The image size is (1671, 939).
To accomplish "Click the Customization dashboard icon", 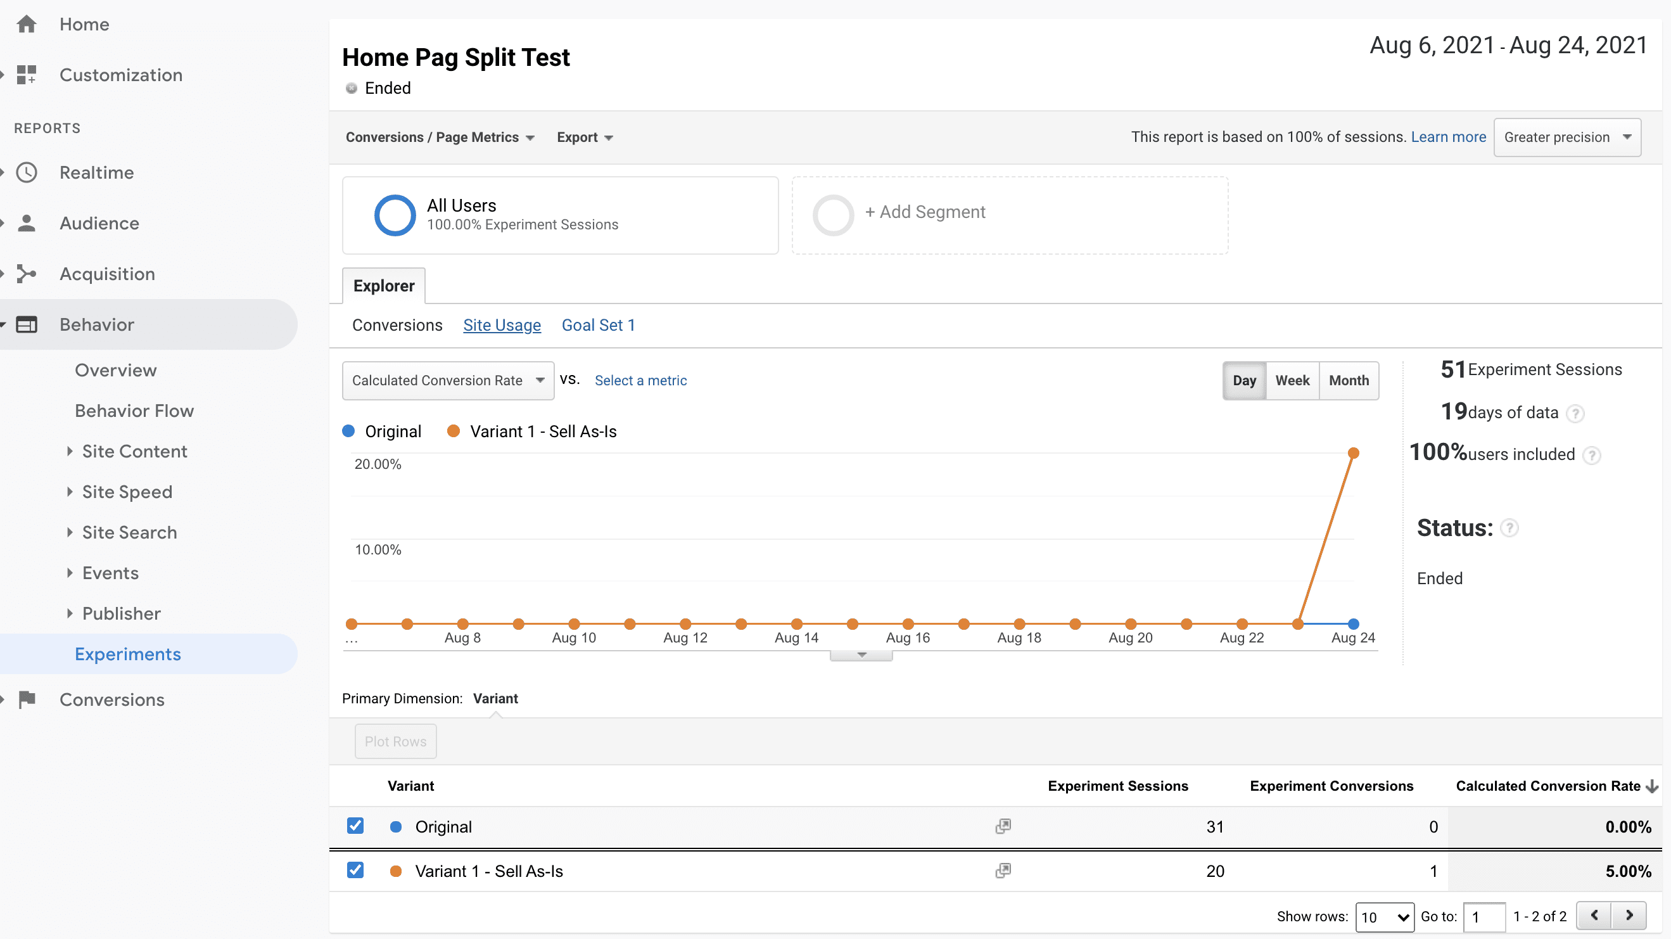I will pos(27,75).
